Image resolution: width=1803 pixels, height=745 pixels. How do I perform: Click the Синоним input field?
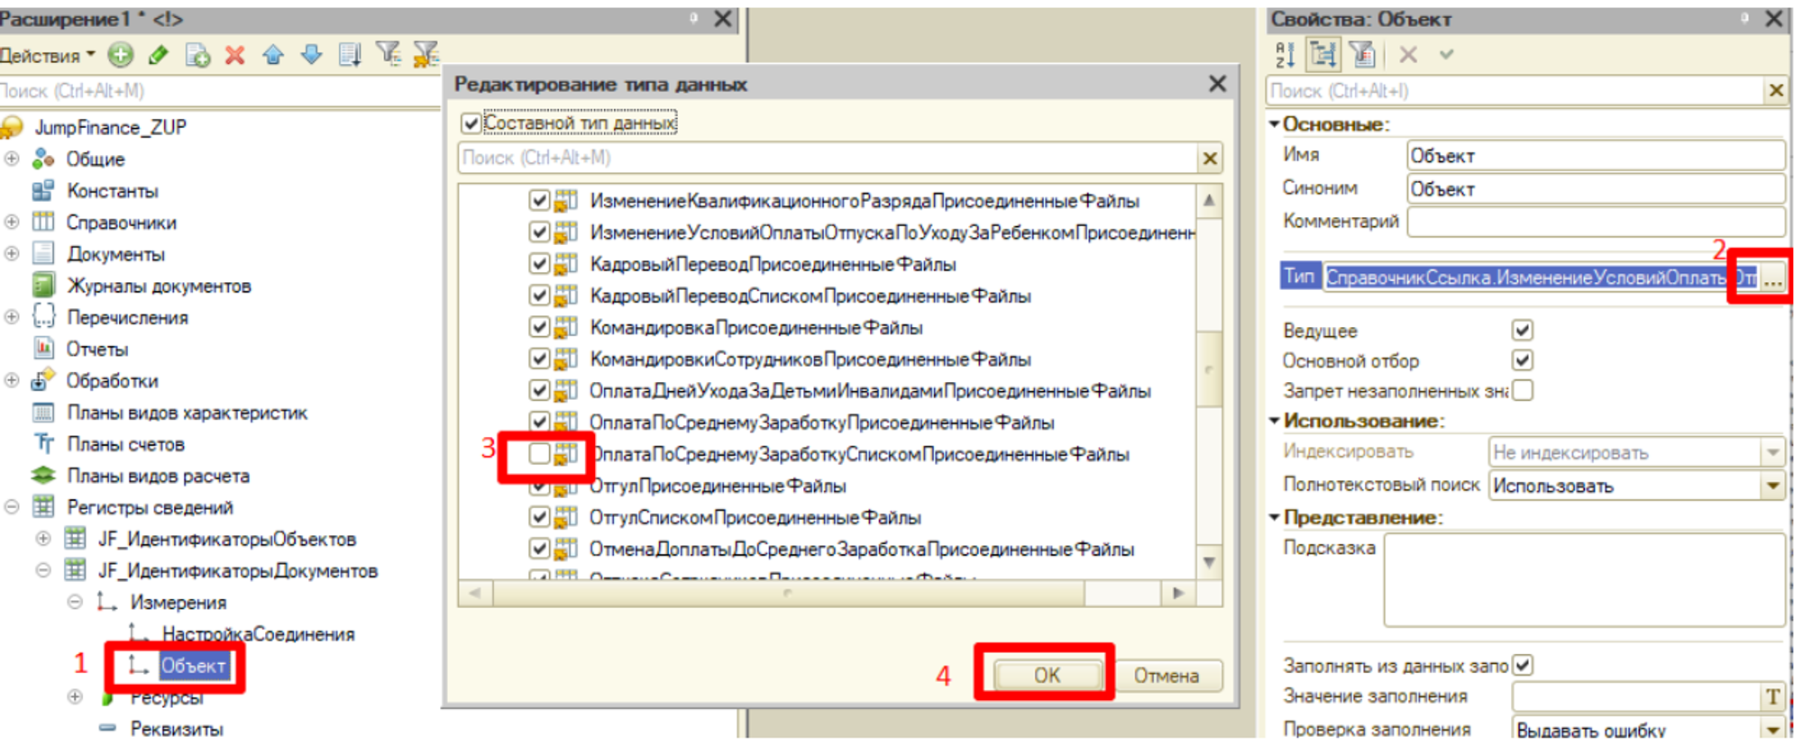[x=1594, y=189]
